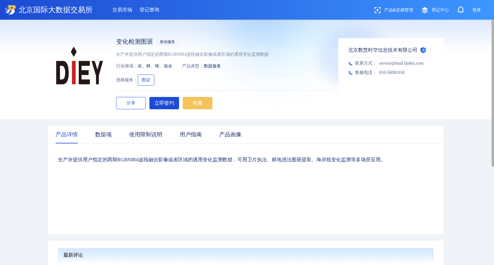Open the 登记中心 layers icon
This screenshot has height=265, width=494.
coord(425,10)
